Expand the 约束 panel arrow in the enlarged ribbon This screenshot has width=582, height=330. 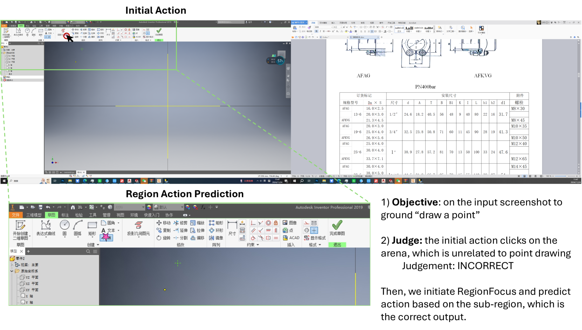[x=258, y=245]
